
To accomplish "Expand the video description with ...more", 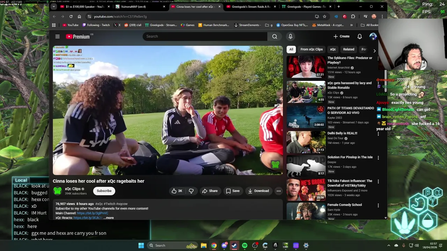I will click(x=108, y=218).
